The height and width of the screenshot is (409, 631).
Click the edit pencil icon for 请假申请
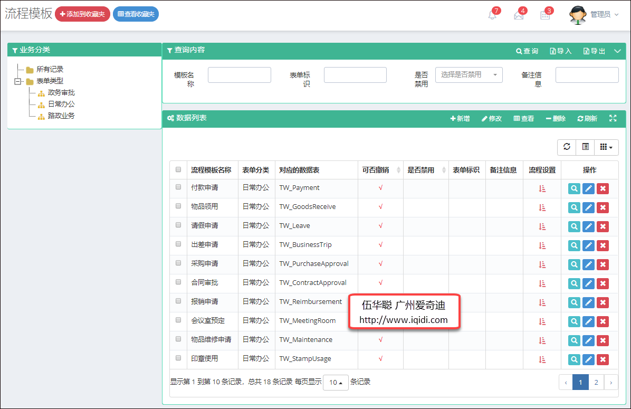(588, 226)
